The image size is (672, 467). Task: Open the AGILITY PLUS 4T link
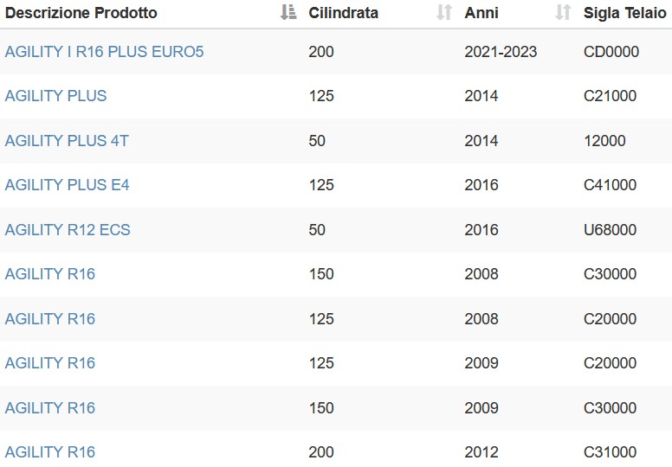(67, 141)
